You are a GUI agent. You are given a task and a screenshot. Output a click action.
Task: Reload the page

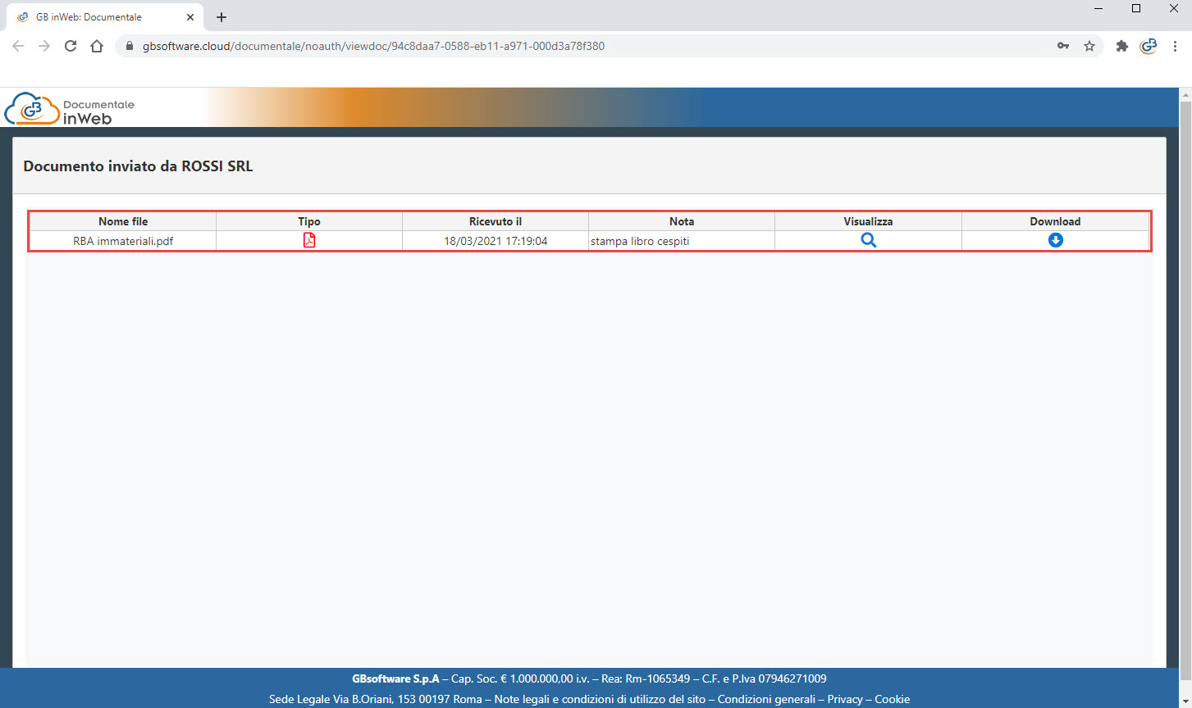click(x=71, y=46)
